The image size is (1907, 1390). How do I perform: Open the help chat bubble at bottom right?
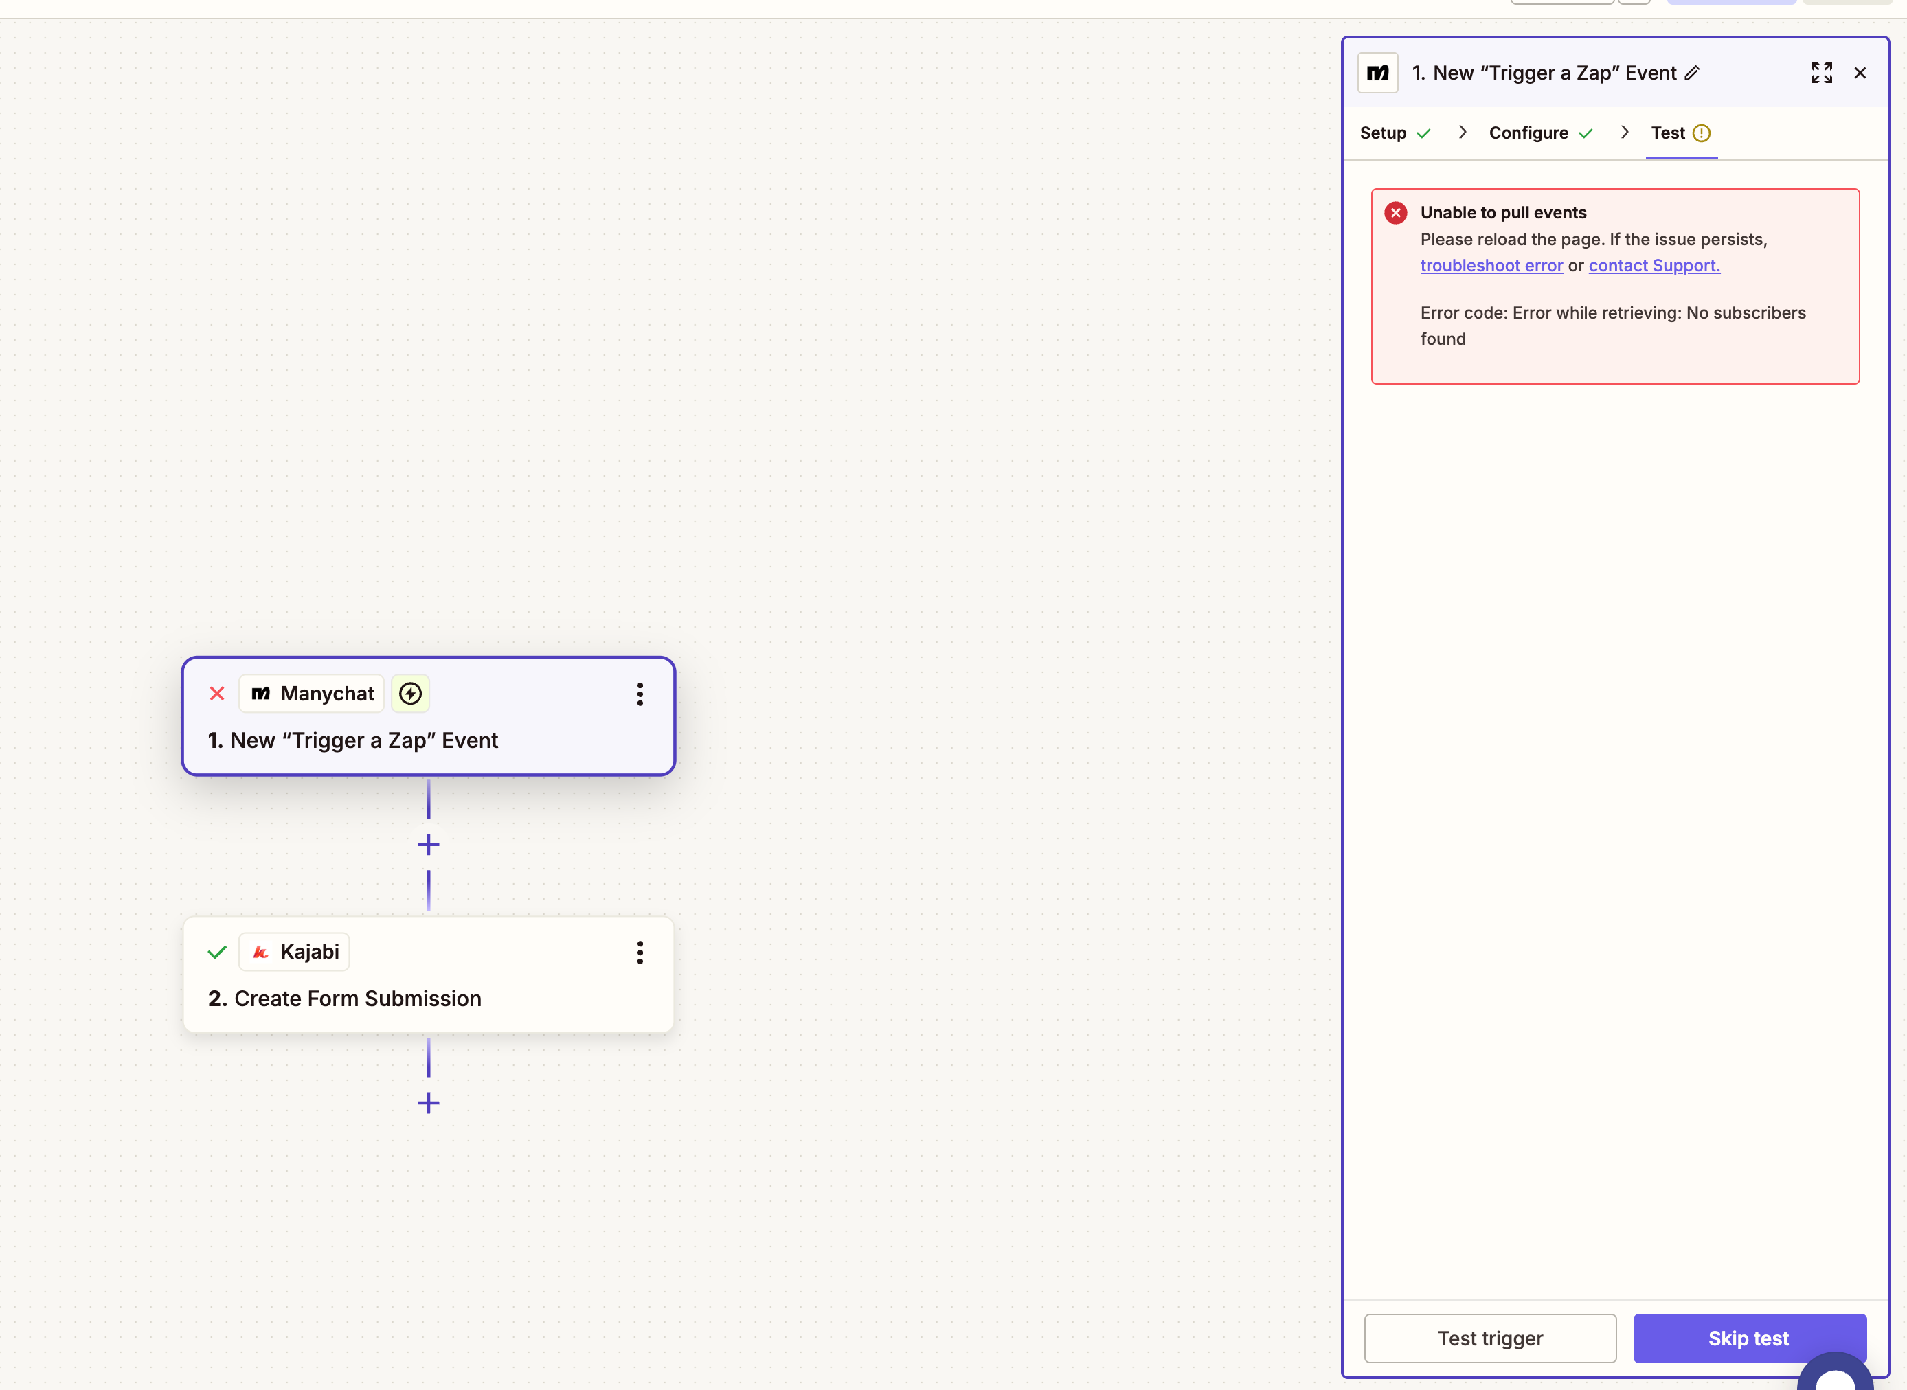click(1835, 1373)
